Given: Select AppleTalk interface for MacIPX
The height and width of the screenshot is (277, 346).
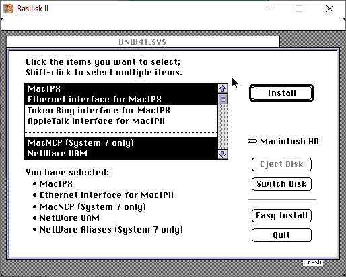Looking at the screenshot, I should pyautogui.click(x=121, y=121).
